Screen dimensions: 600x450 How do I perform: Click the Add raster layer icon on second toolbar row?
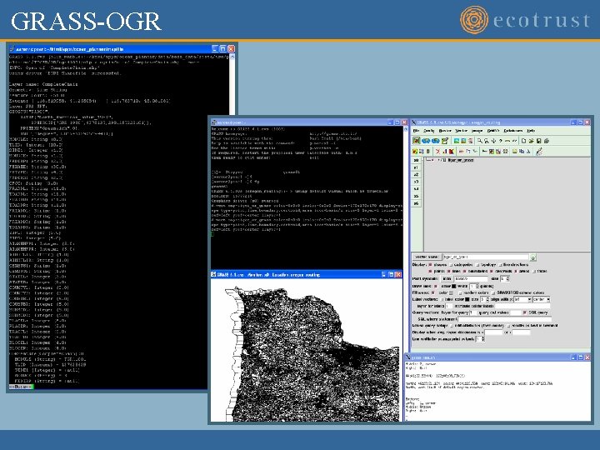tap(415, 151)
